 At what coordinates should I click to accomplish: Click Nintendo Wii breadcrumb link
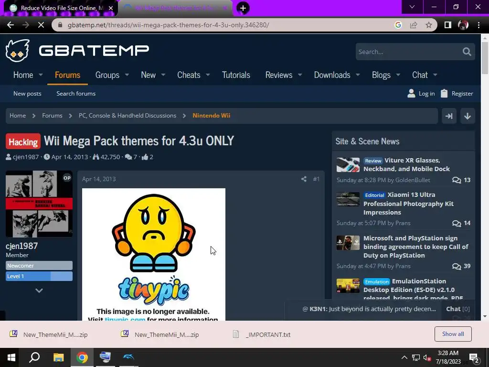pyautogui.click(x=211, y=116)
